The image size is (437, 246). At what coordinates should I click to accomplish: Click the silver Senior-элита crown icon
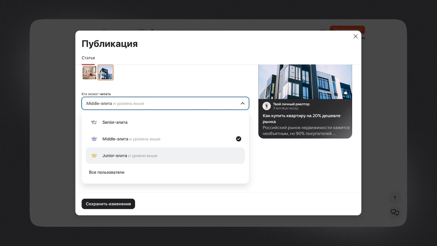pyautogui.click(x=94, y=122)
